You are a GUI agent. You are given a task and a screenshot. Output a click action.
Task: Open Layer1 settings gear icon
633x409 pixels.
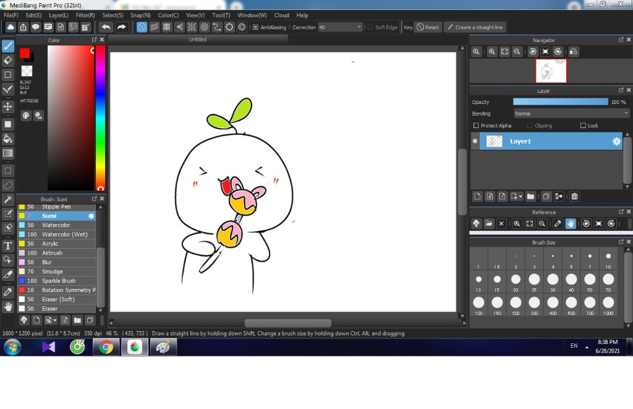tap(616, 142)
